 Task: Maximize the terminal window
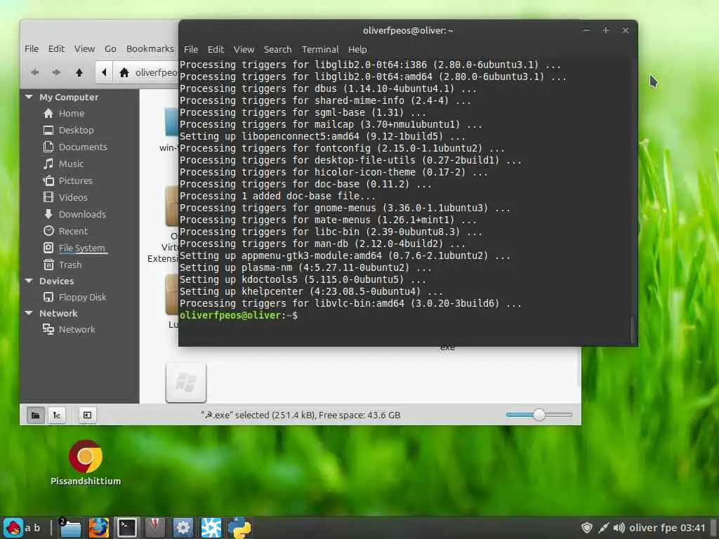pyautogui.click(x=606, y=30)
